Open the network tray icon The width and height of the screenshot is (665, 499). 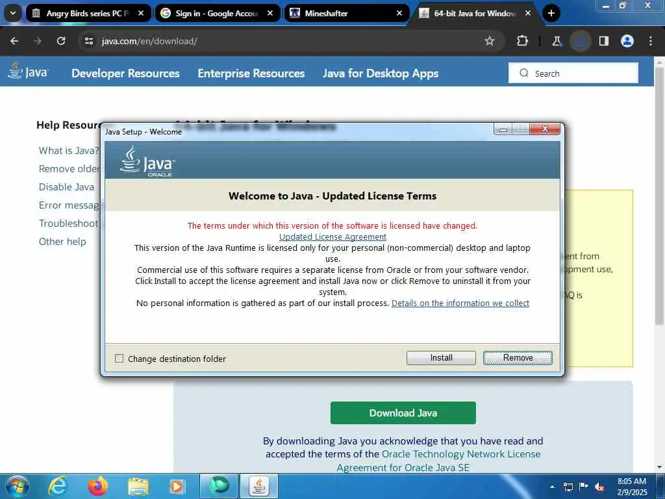coord(568,487)
